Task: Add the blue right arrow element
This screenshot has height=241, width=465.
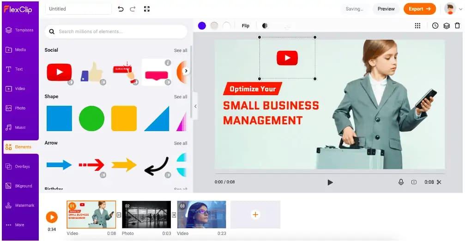Action: tap(59, 165)
